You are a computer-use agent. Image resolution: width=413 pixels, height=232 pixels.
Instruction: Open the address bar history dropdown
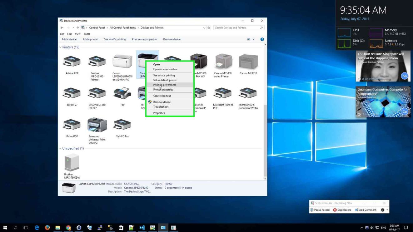204,28
